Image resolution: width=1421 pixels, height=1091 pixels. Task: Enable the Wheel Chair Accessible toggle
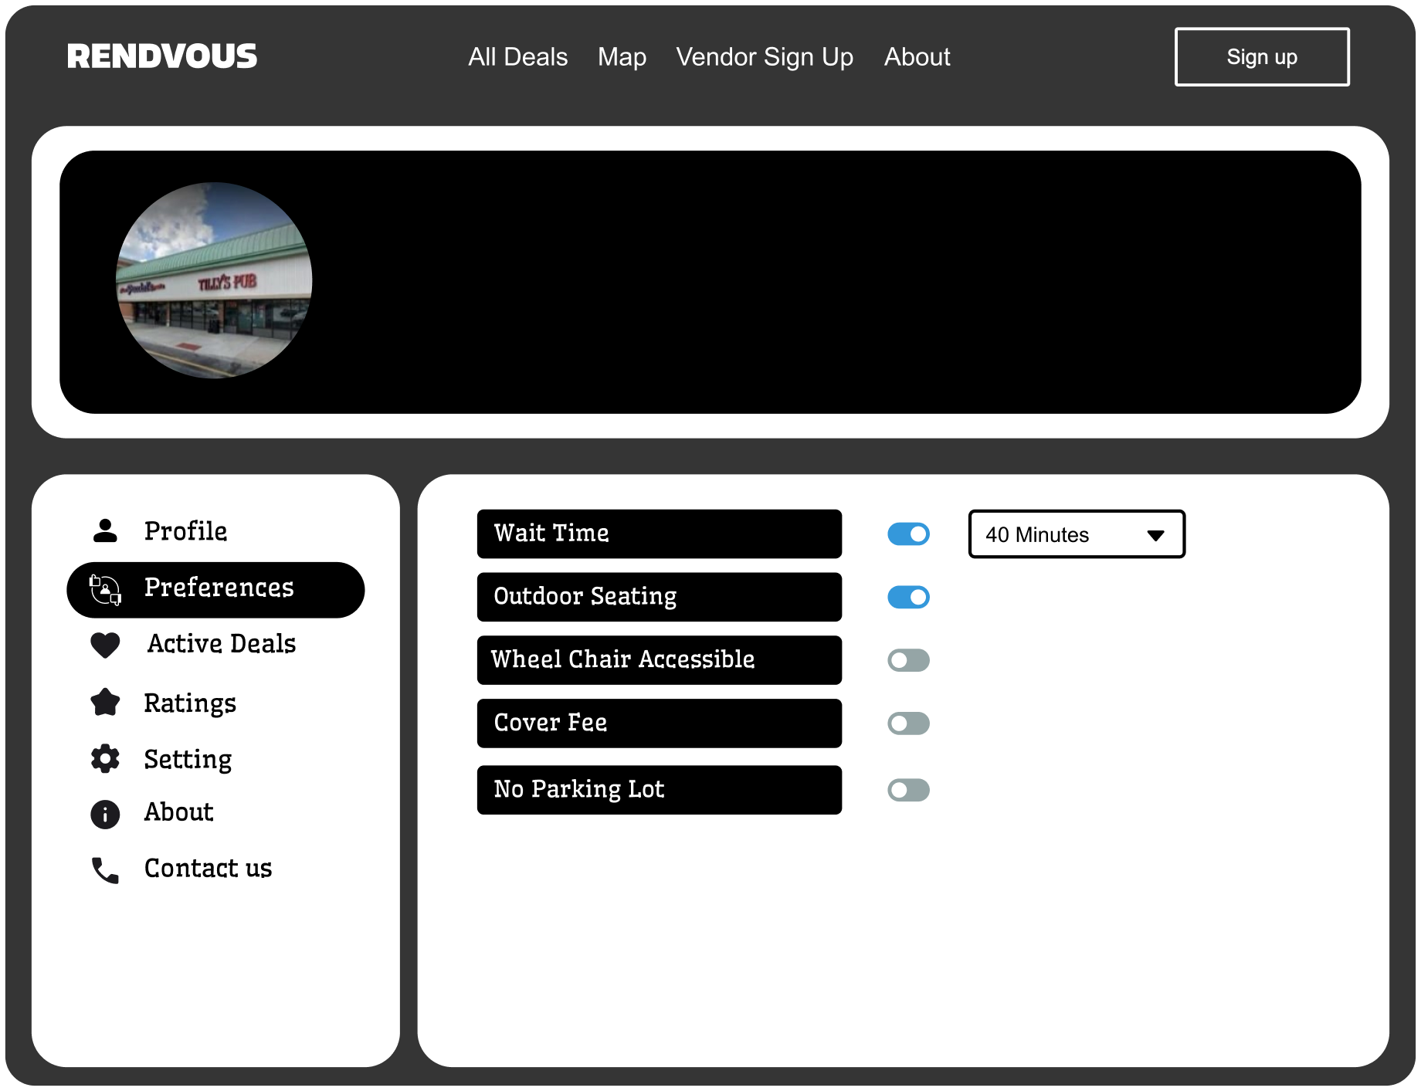[908, 661]
